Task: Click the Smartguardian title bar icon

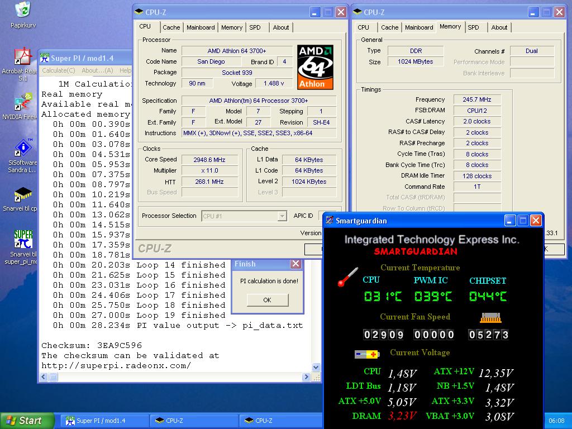Action: pyautogui.click(x=330, y=220)
